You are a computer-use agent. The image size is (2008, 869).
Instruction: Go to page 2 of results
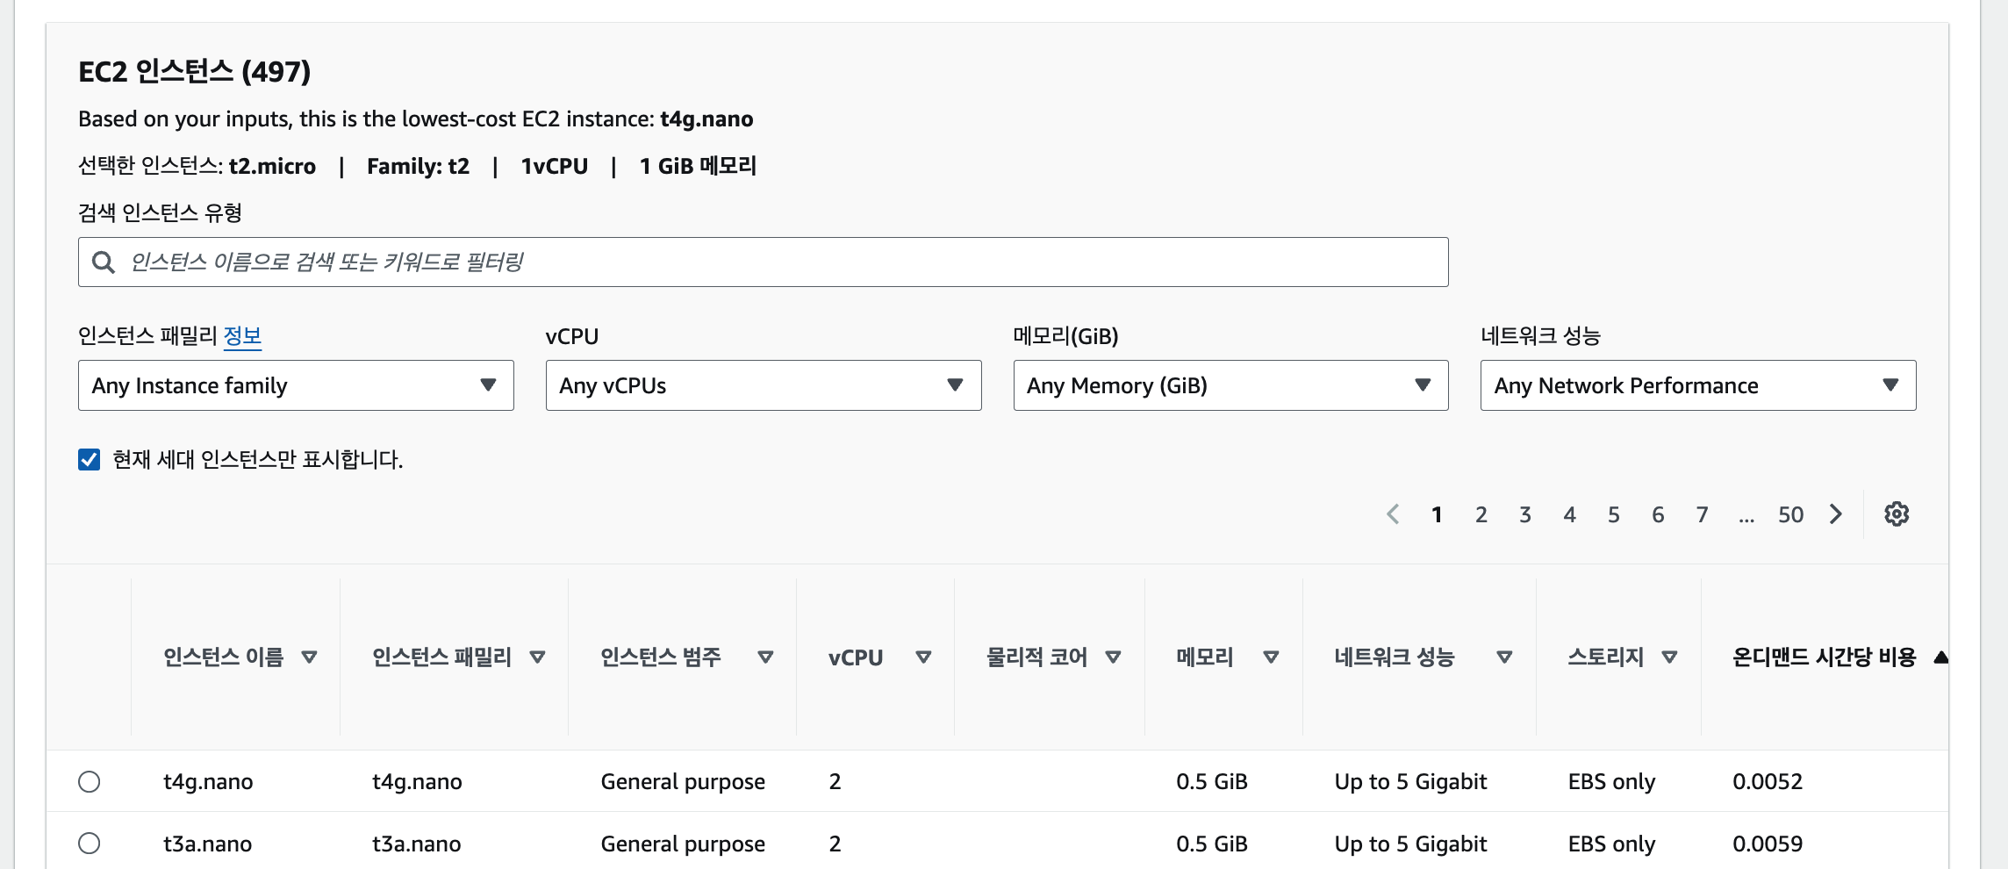1481,514
